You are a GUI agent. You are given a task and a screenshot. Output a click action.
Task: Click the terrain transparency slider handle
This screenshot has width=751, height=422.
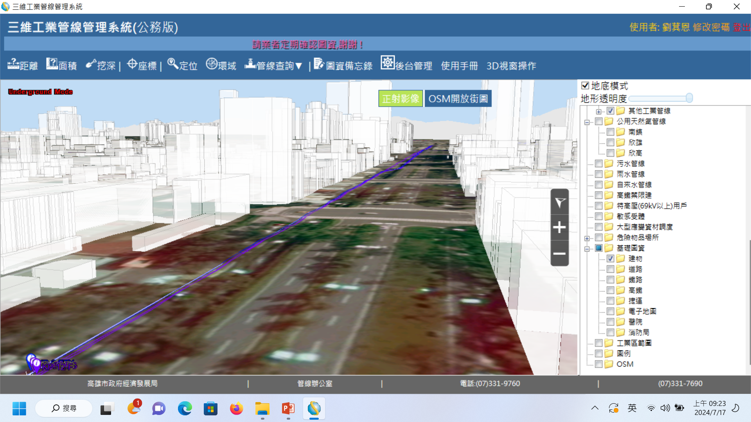(x=689, y=98)
